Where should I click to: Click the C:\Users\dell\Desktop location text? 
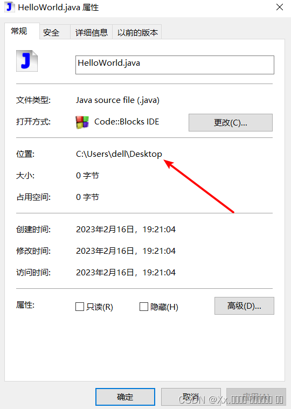tap(119, 154)
